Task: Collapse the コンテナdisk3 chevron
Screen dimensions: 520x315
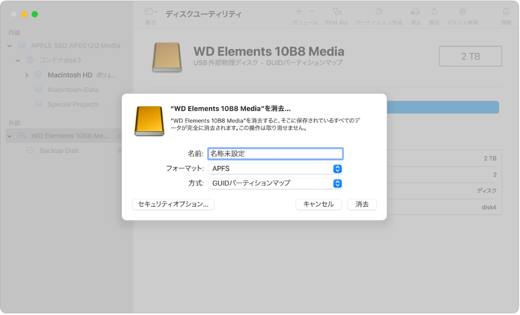Action: [18, 60]
